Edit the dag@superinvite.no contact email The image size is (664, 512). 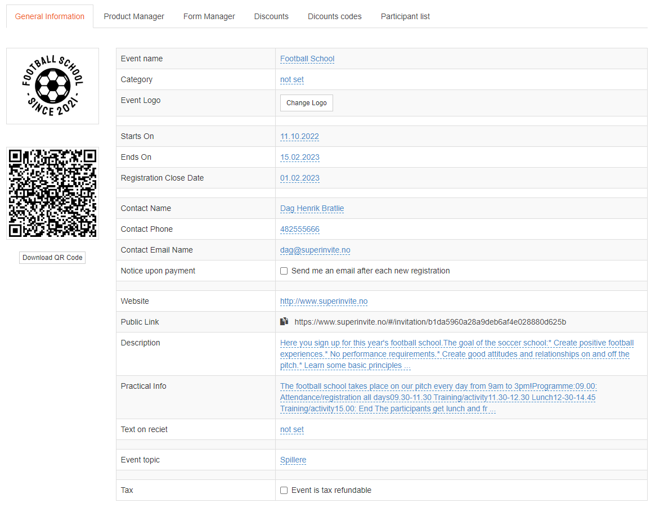pyautogui.click(x=315, y=250)
